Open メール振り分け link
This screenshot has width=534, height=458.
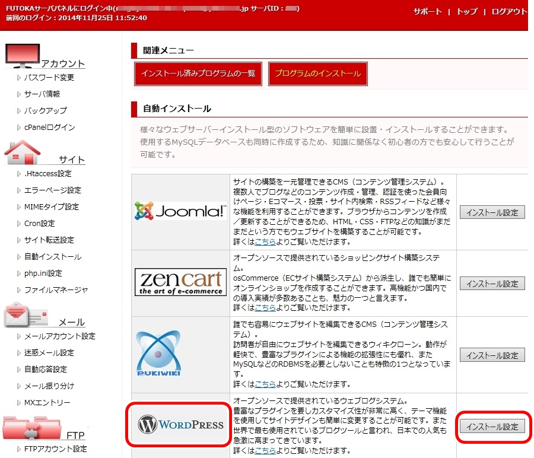pyautogui.click(x=49, y=386)
